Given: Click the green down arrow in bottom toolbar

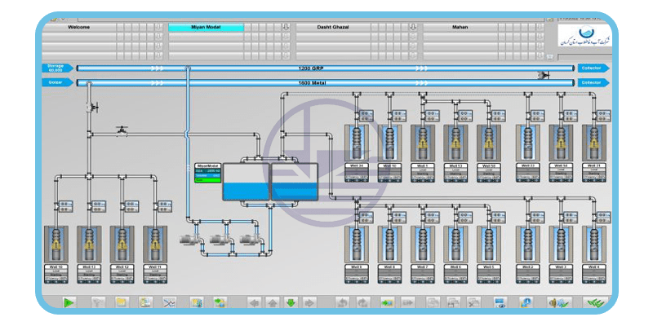Looking at the screenshot, I should coord(290,302).
